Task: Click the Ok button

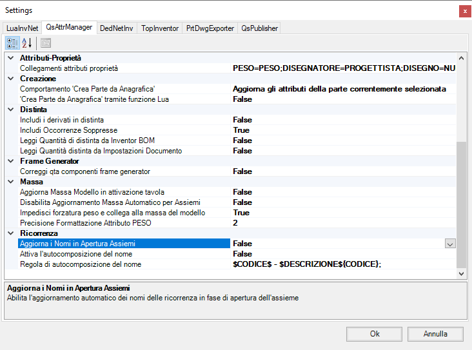Action: click(374, 334)
